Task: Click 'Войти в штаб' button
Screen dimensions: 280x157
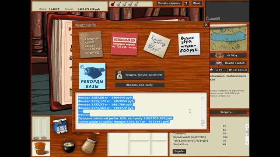Action: 228,63
